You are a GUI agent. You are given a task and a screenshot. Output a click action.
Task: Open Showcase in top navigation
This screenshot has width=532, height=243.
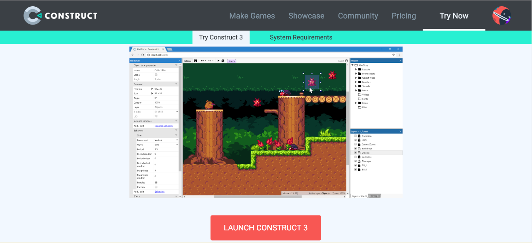[306, 16]
